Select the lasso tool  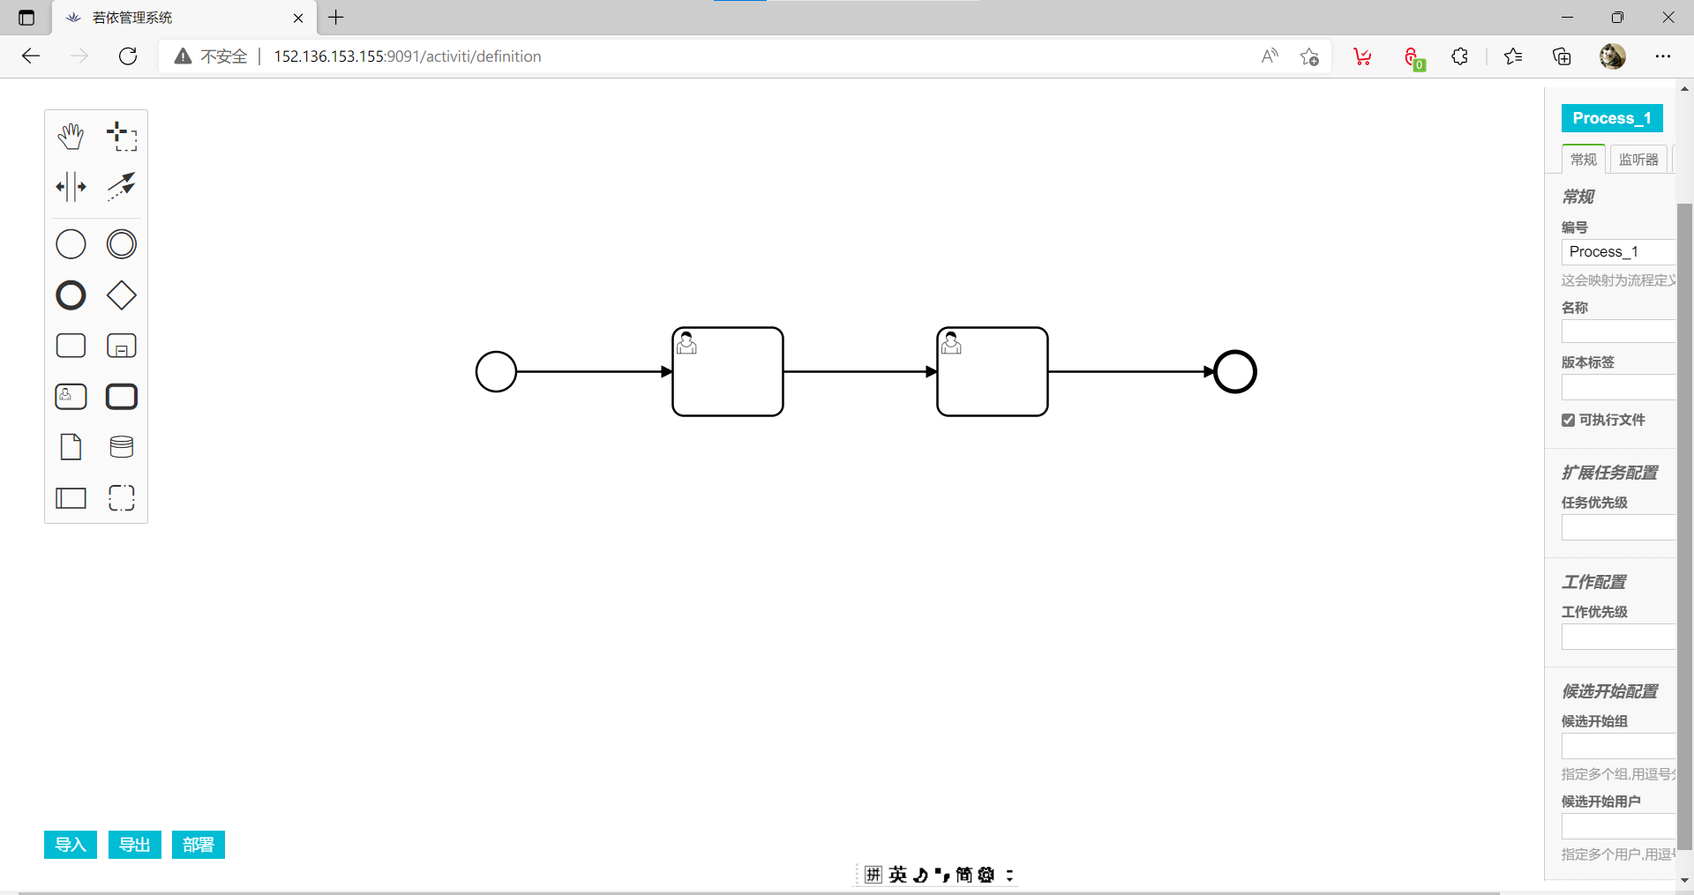pos(122,137)
